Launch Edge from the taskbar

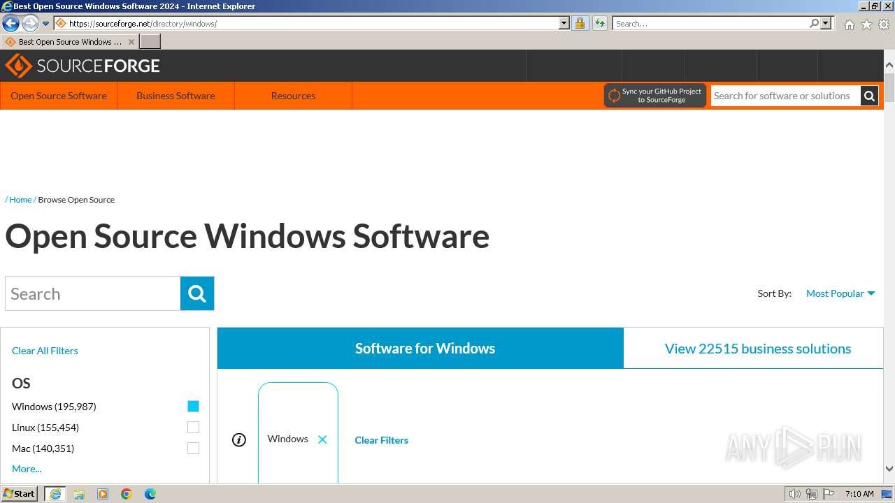[150, 494]
